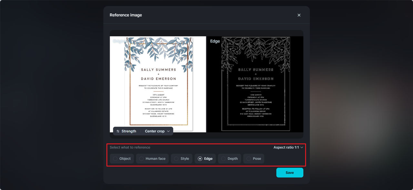The image size is (413, 190).
Task: Save the reference image settings
Action: (x=290, y=173)
